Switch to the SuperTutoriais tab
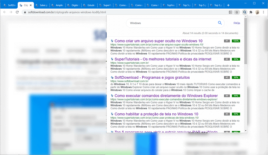This screenshot has width=268, height=155. coord(105,5)
